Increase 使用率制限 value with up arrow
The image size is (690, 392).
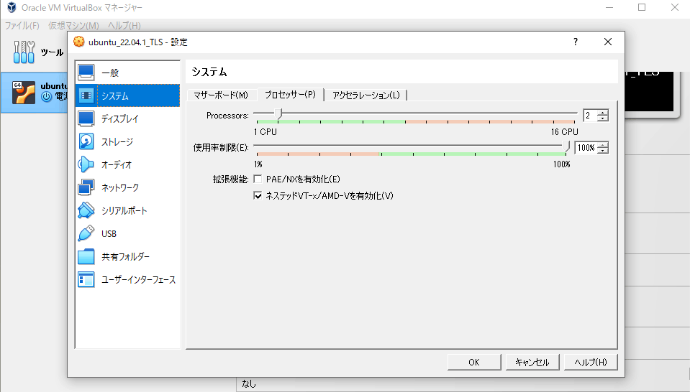click(x=603, y=145)
